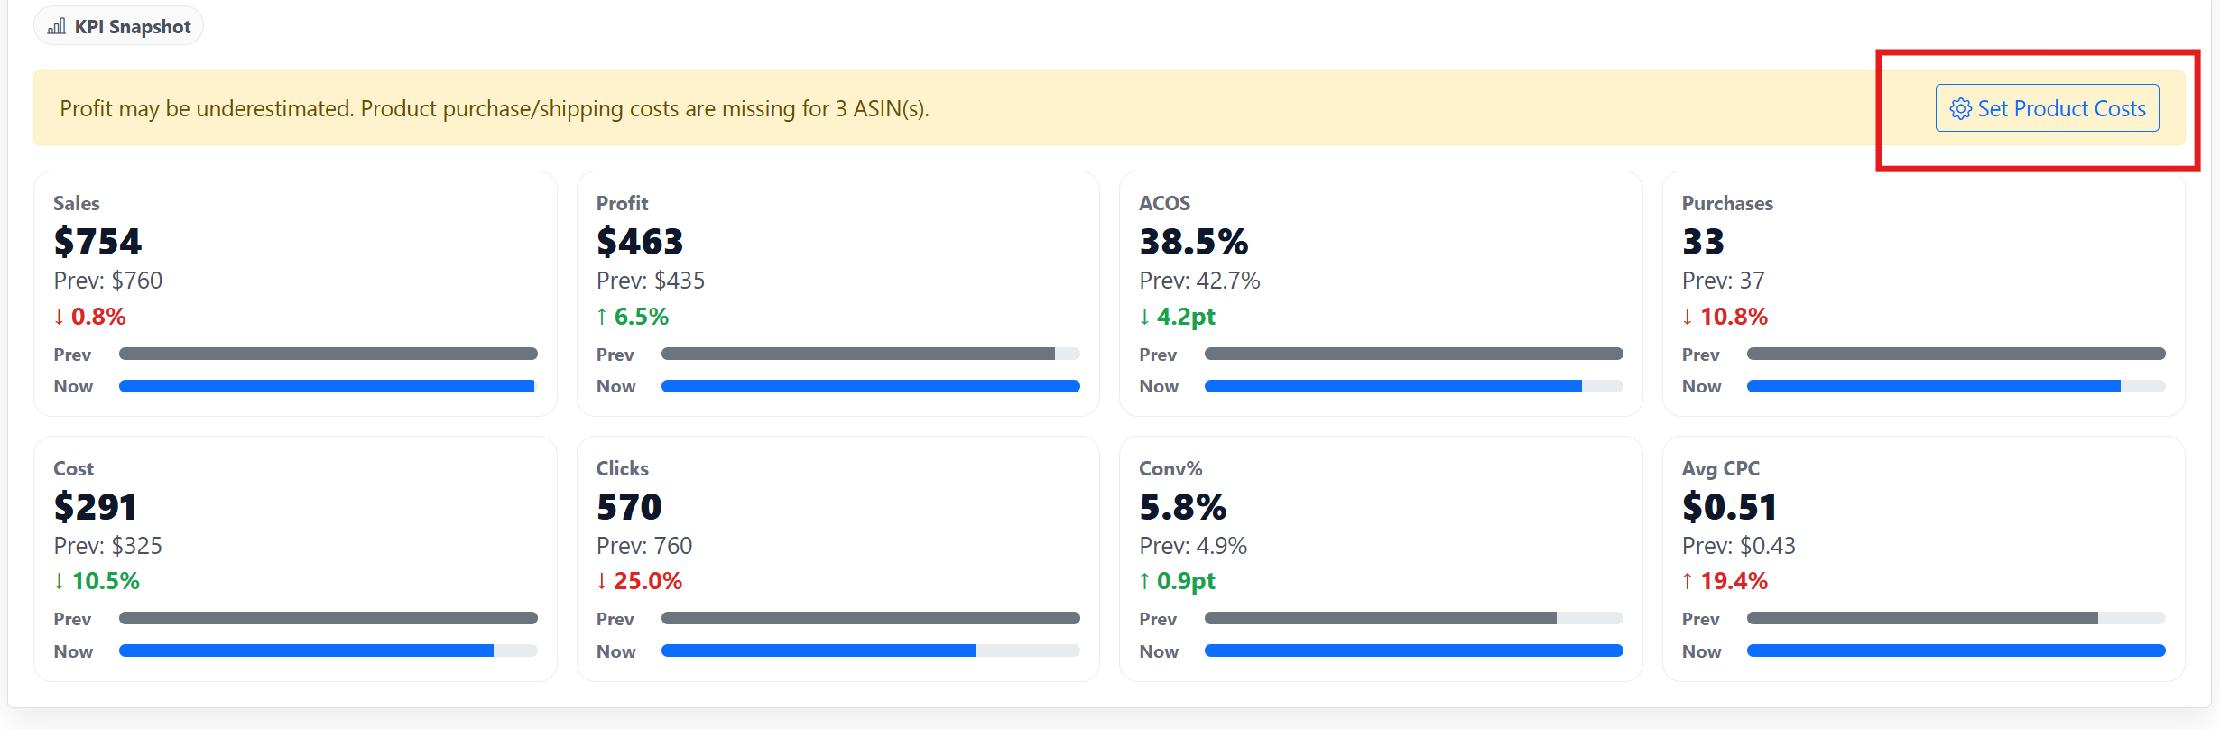
Task: Select the Cost value $291
Action: [96, 506]
